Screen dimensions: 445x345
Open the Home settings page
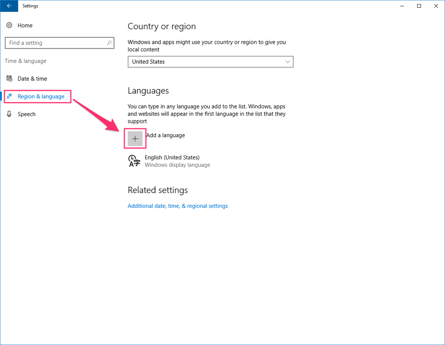click(25, 25)
